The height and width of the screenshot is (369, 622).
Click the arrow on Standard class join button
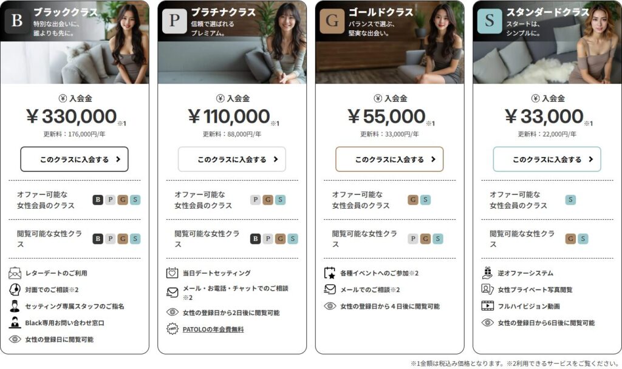[x=590, y=159]
